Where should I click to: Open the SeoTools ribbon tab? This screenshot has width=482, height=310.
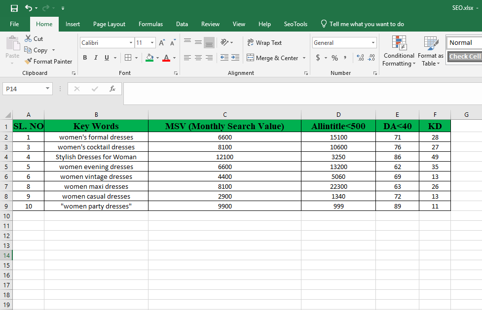[x=296, y=24]
